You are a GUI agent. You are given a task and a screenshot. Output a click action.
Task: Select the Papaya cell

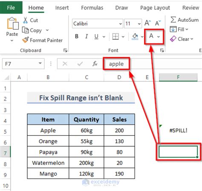pyautogui.click(x=48, y=152)
